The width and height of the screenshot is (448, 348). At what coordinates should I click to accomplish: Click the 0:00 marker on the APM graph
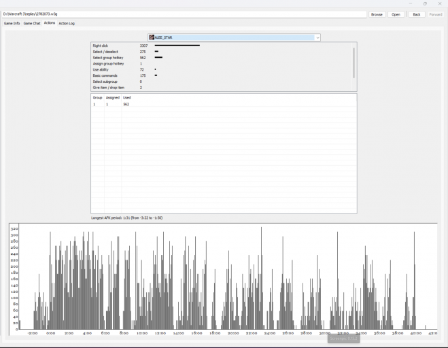(x=51, y=333)
